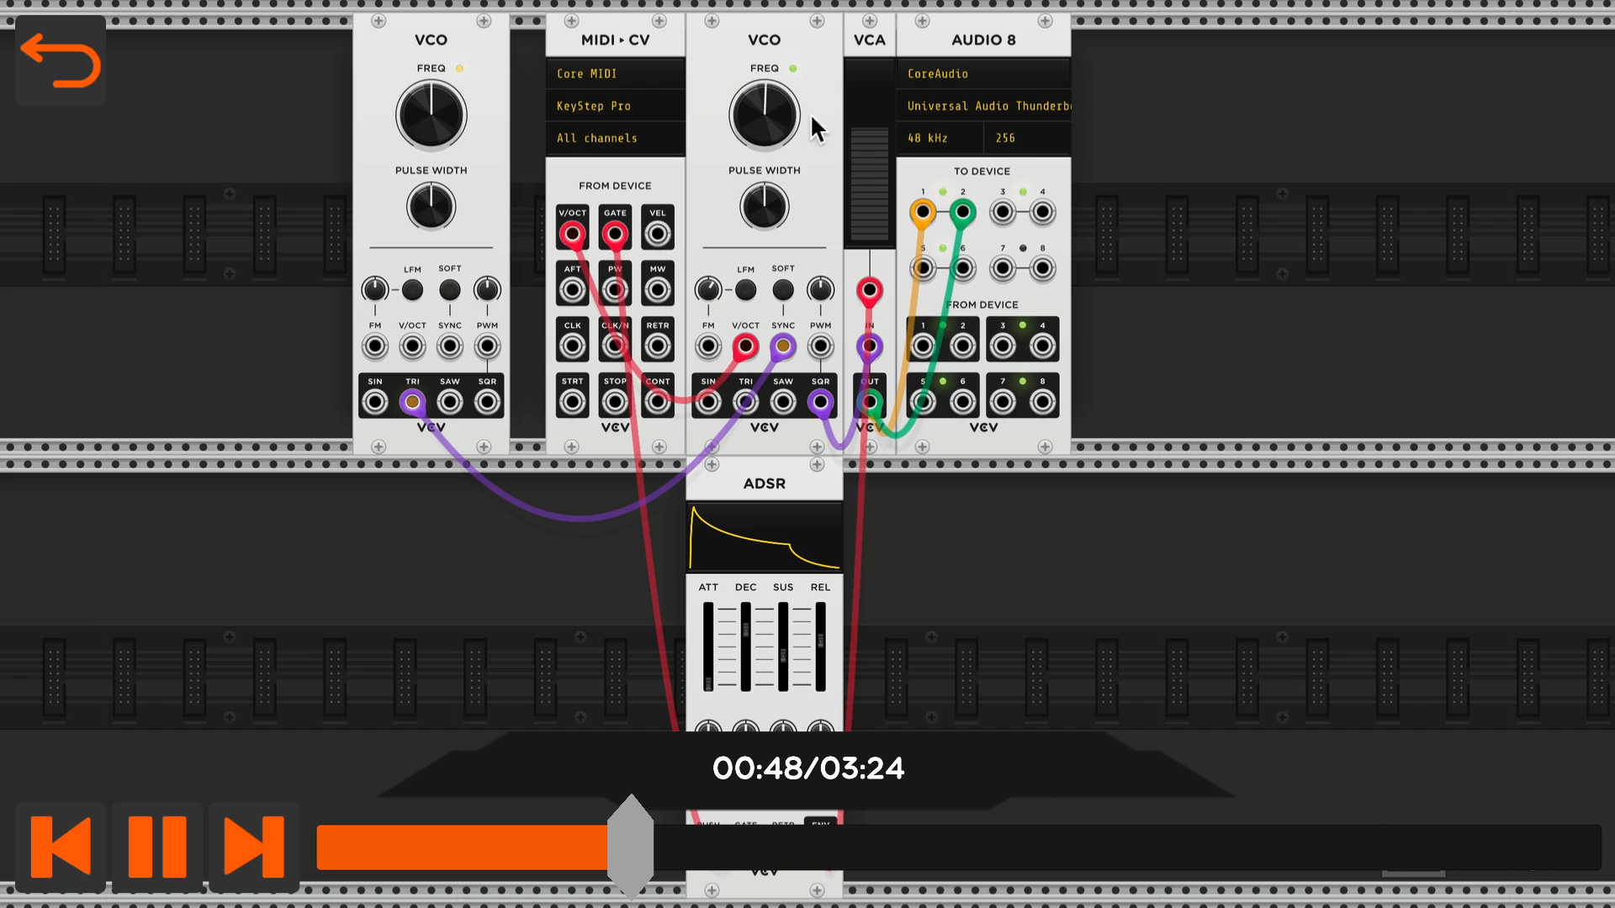Click Audio 8 FROM DEVICE output 4 jack

1042,346
